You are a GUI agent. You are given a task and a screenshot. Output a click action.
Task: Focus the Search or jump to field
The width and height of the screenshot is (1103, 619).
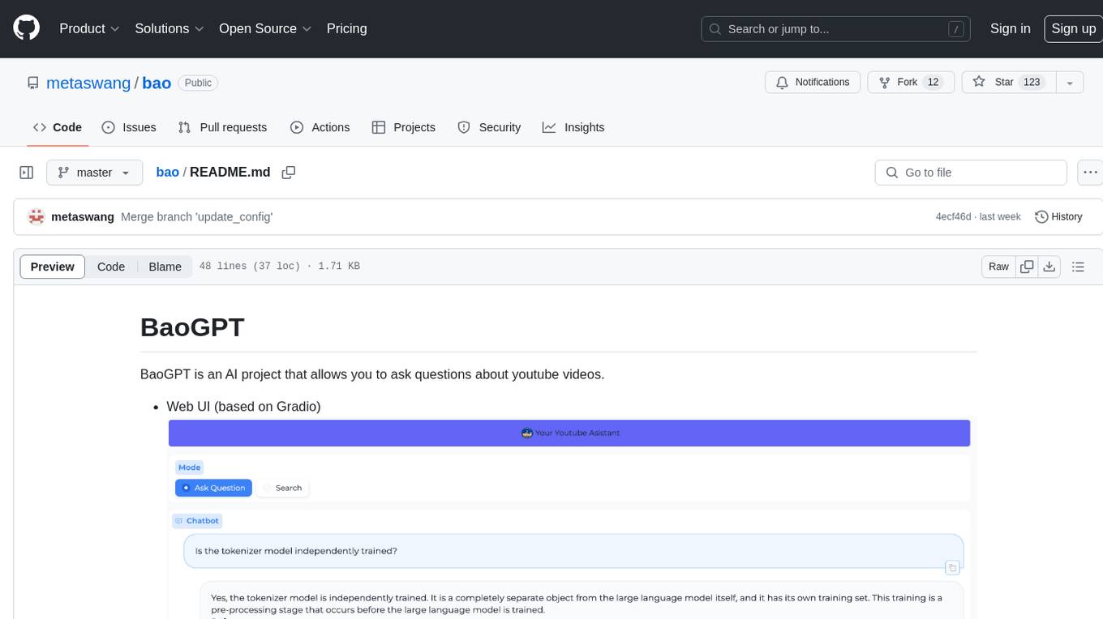(x=836, y=29)
